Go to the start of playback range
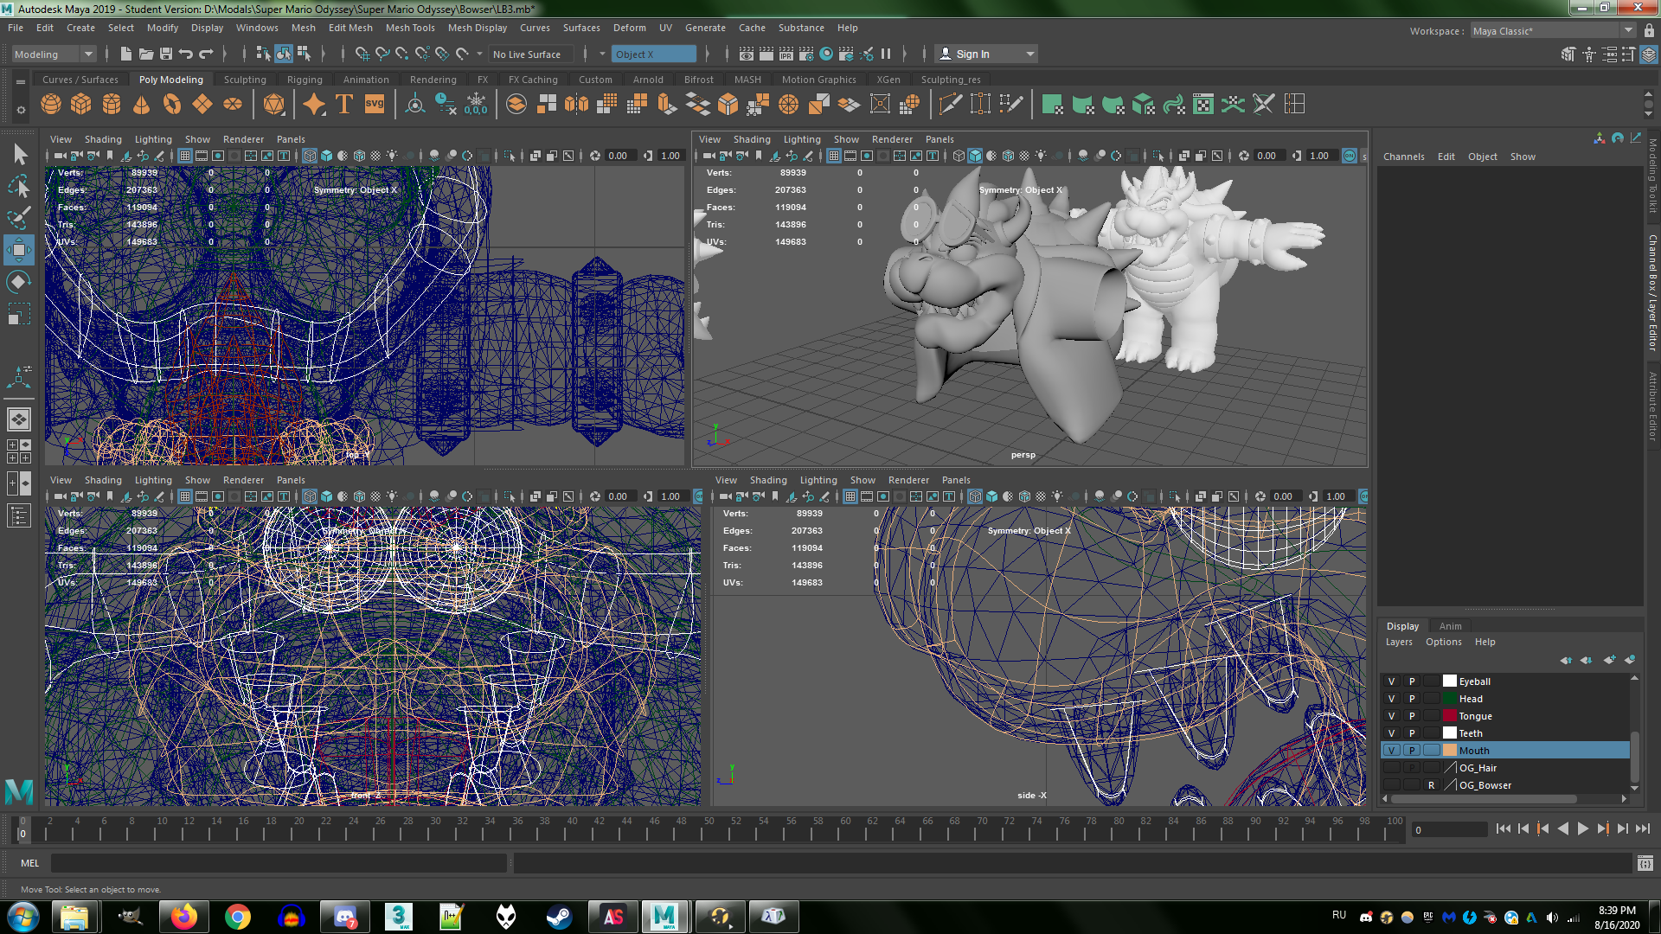The width and height of the screenshot is (1661, 934). point(1504,828)
